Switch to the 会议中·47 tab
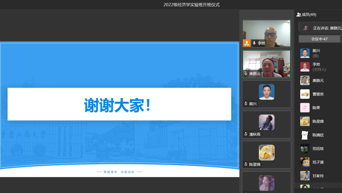This screenshot has width=342, height=193. 319,39
